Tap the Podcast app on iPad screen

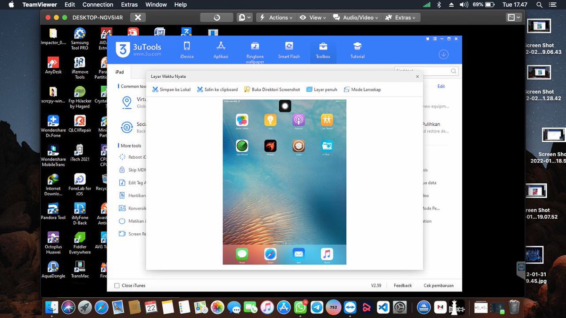[x=299, y=120]
